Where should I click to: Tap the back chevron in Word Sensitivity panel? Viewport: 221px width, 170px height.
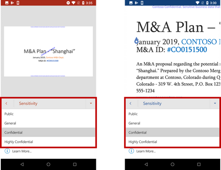tap(131, 103)
